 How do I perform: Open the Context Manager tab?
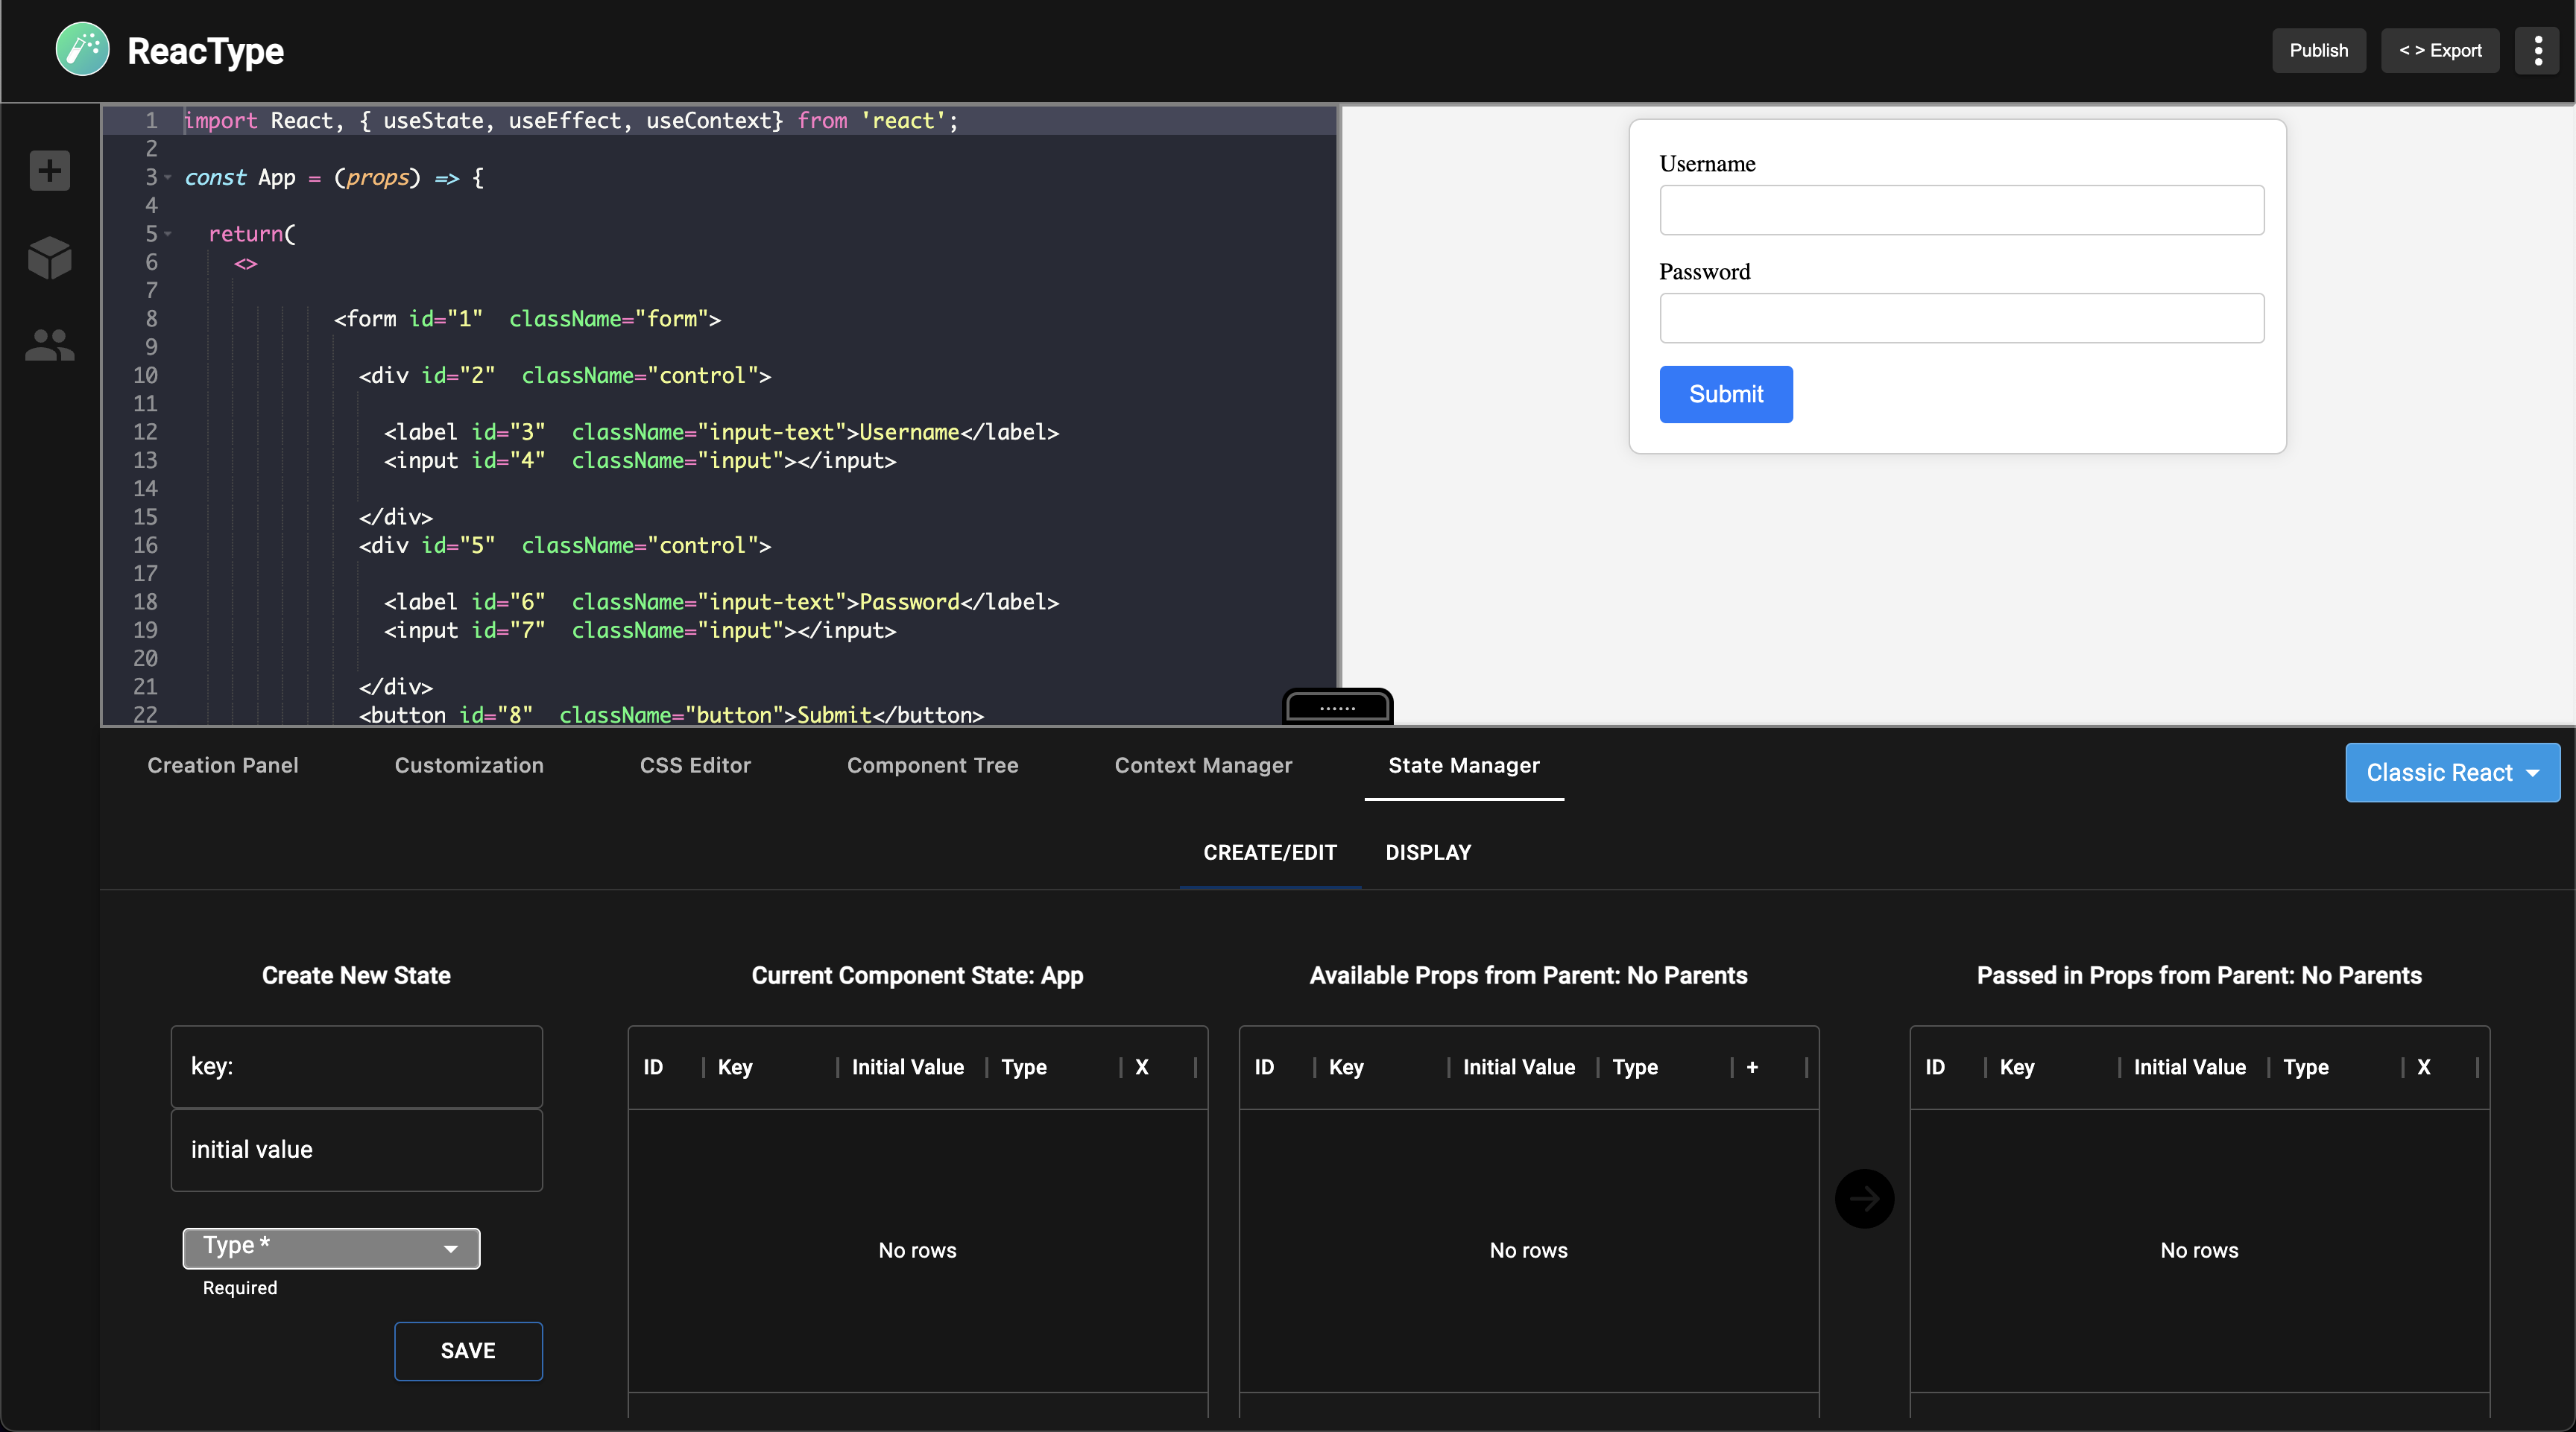coord(1203,765)
